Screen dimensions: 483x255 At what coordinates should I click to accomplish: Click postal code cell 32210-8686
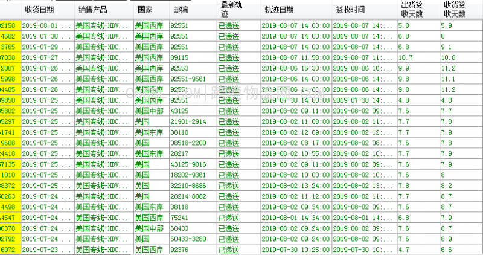(193, 186)
